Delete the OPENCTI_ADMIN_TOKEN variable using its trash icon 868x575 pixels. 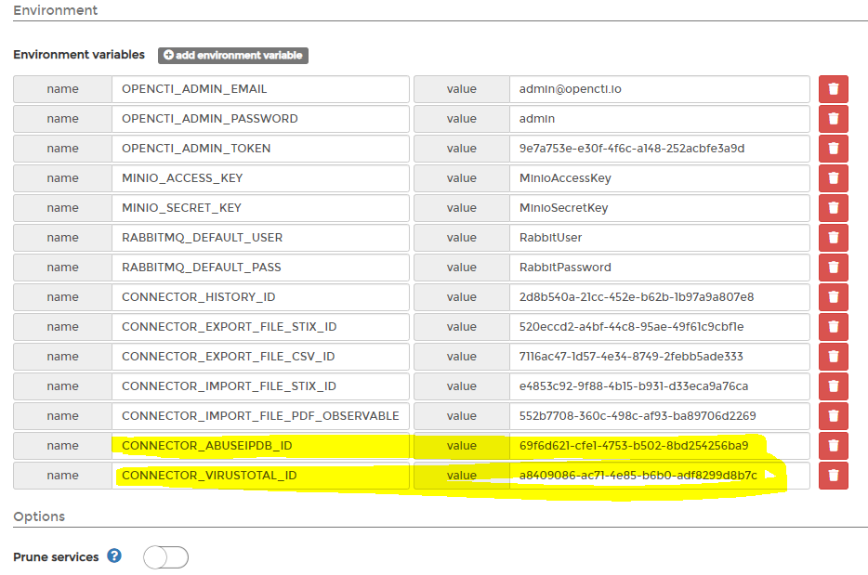tap(834, 148)
